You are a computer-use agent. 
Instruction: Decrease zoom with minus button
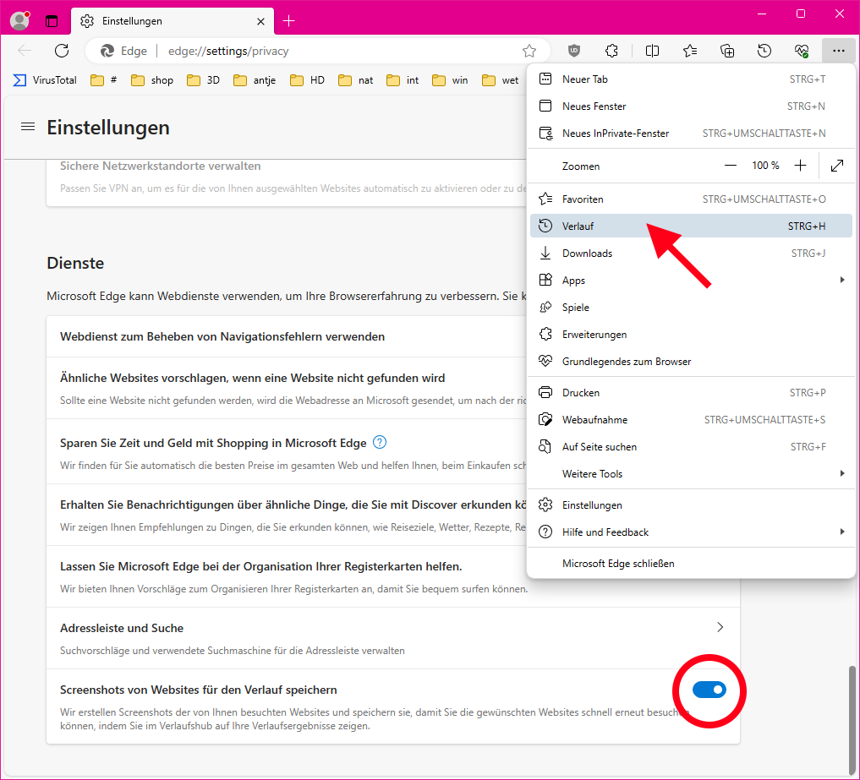point(731,166)
